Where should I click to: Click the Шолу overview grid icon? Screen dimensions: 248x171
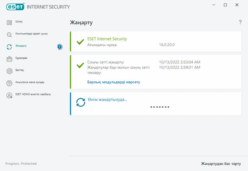tap(9, 23)
